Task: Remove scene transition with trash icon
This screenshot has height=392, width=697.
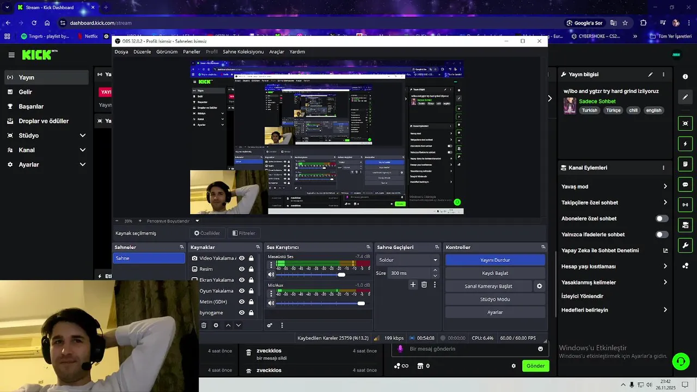Action: coord(424,284)
